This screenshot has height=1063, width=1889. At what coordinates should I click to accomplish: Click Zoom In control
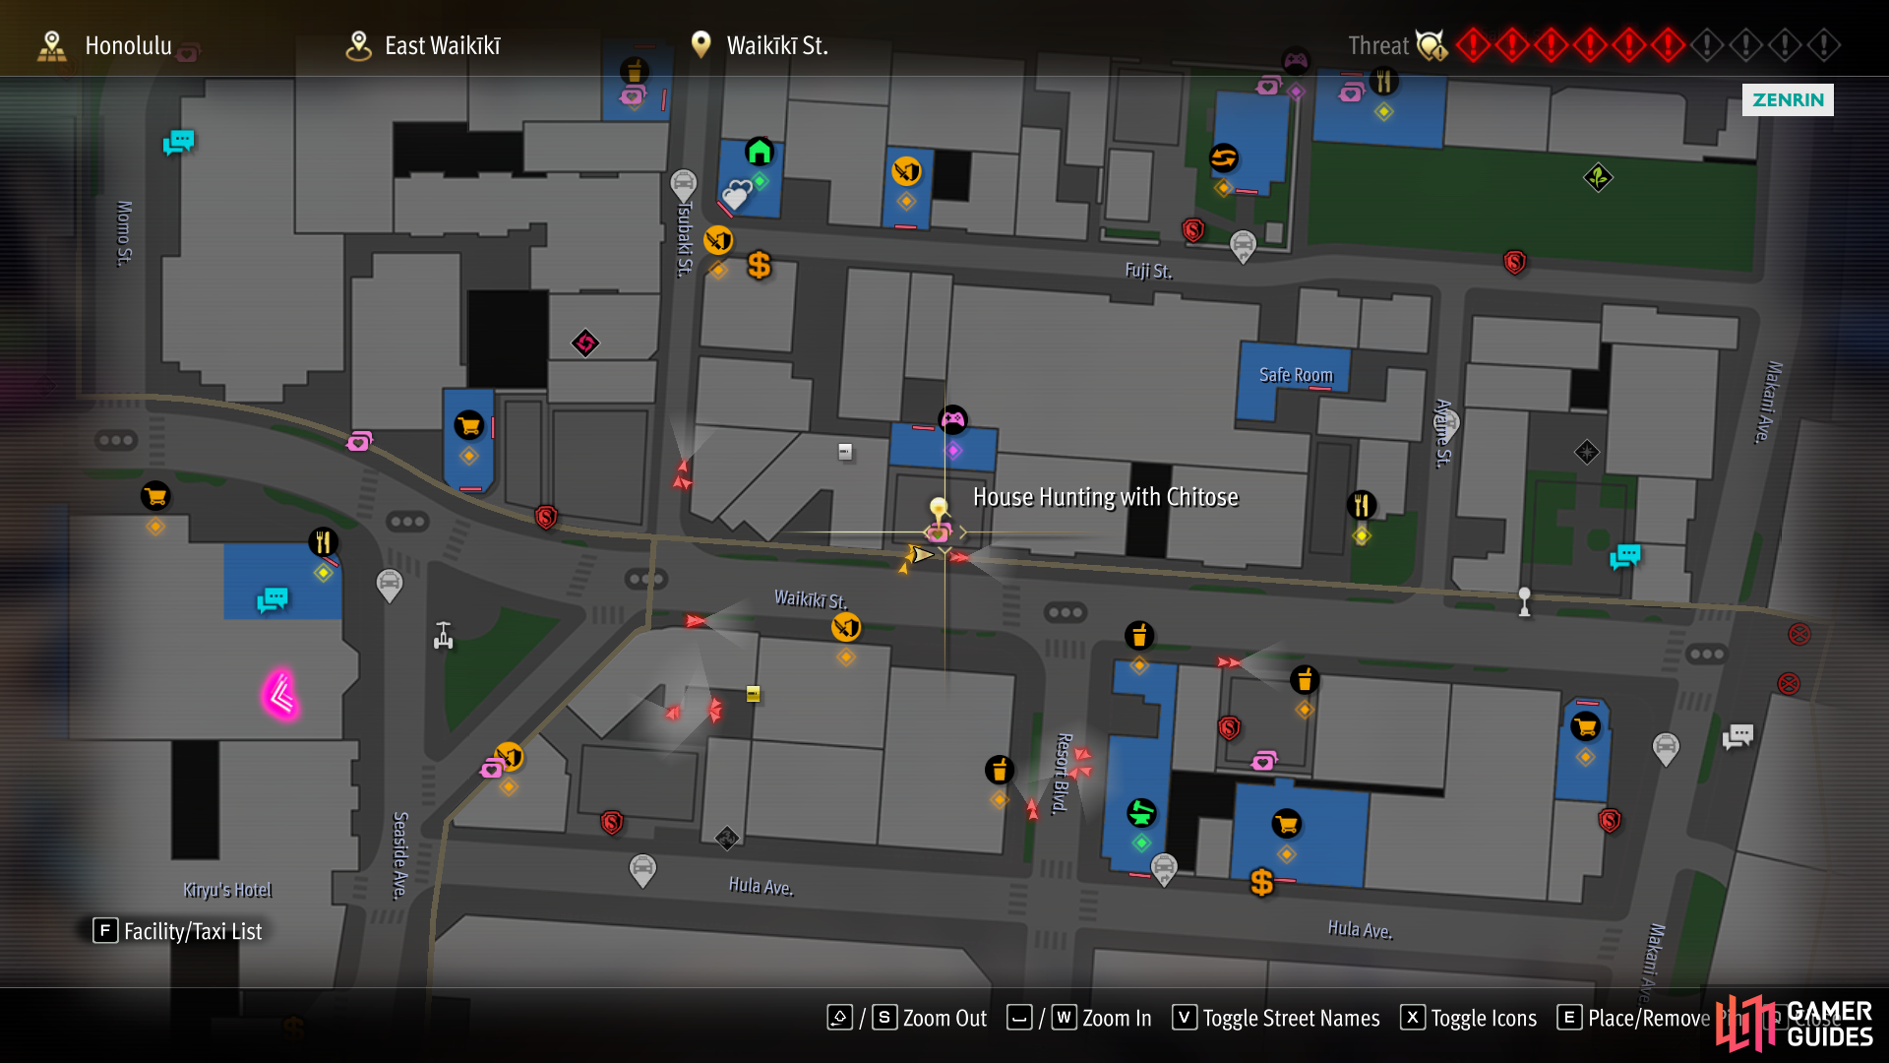click(x=1079, y=1018)
